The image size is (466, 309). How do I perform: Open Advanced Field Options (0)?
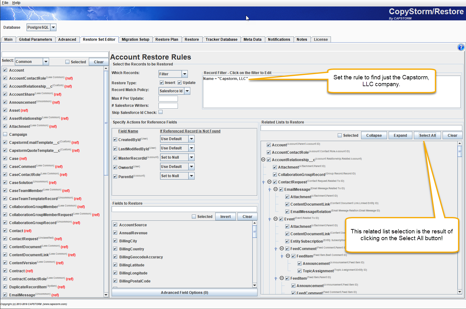184,293
